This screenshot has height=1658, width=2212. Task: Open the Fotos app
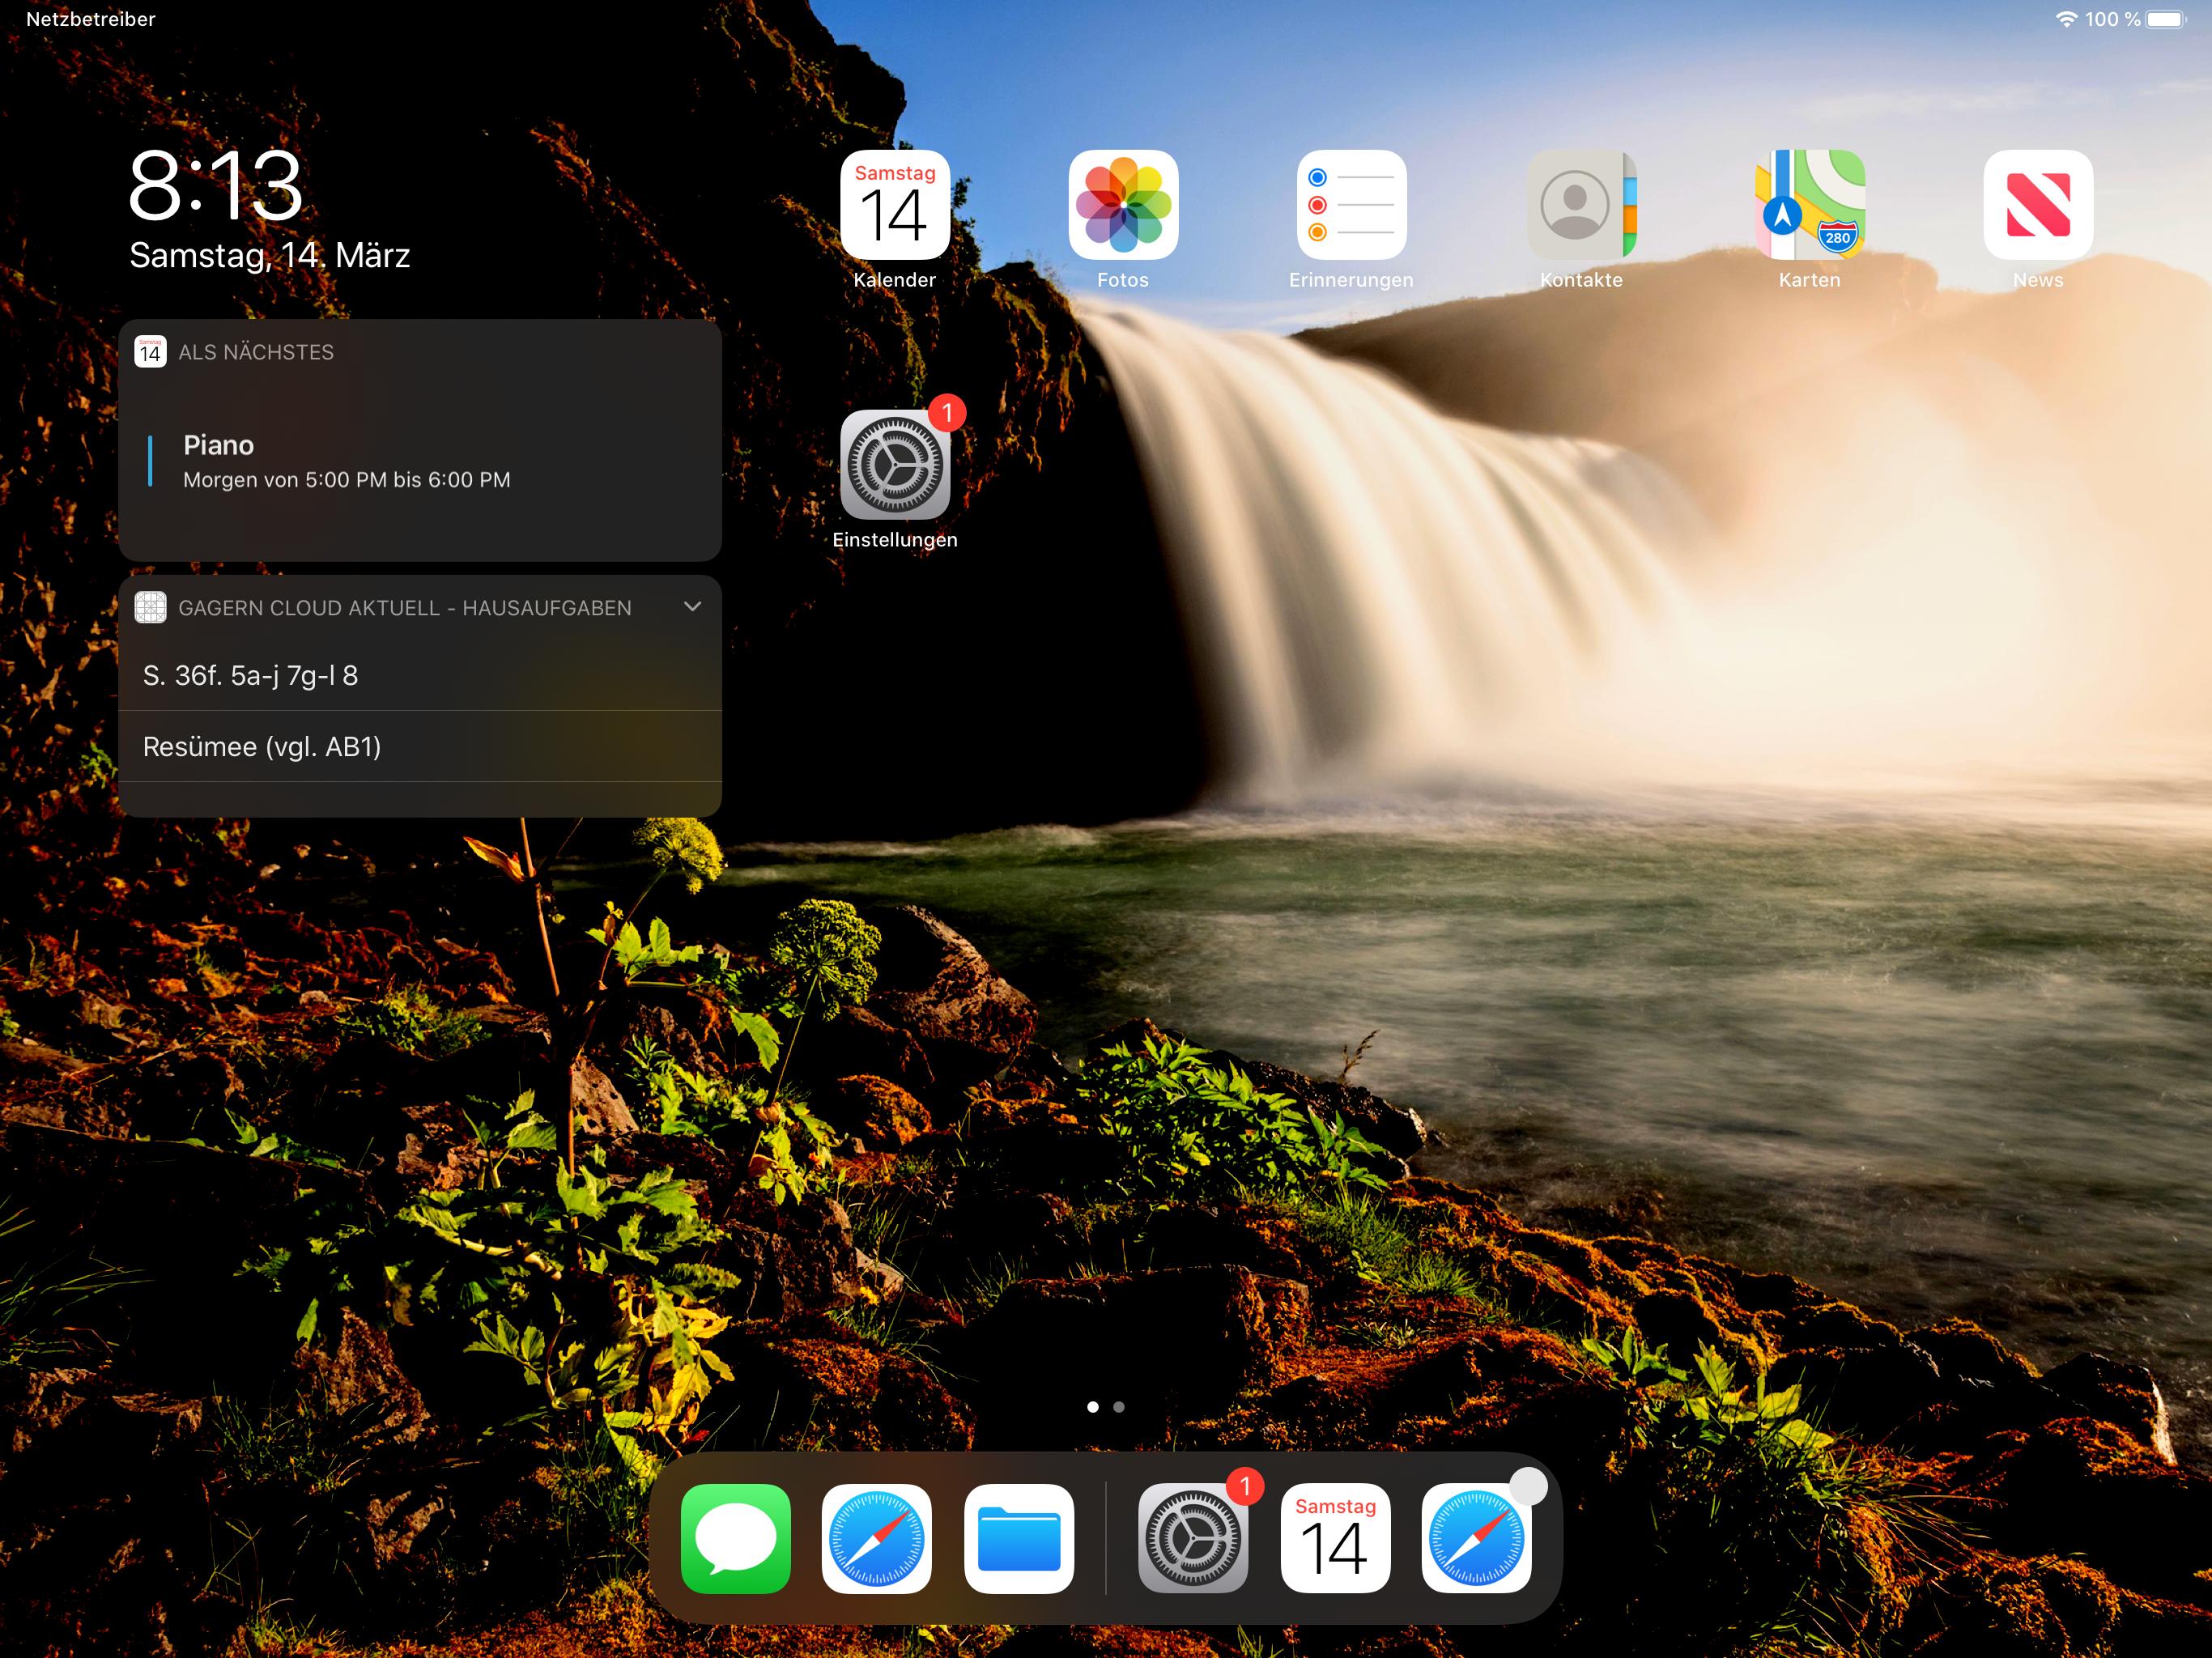click(x=1123, y=205)
